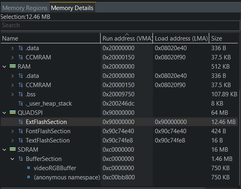This screenshot has width=241, height=189.
Task: Click the RAM memory chip icon
Action: coord(12,66)
